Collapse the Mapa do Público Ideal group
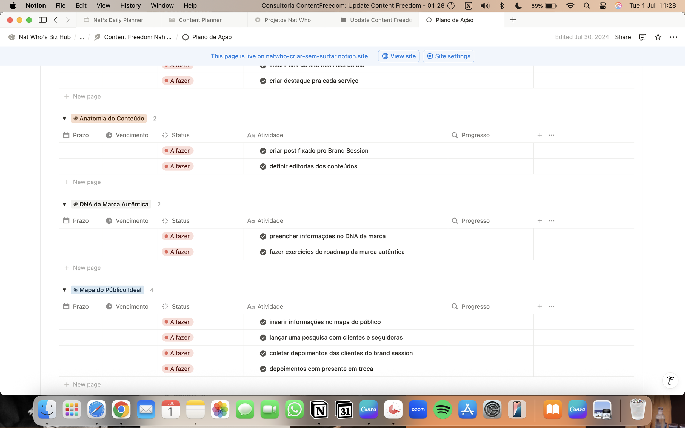Screen dimensions: 685x428 click(x=65, y=290)
